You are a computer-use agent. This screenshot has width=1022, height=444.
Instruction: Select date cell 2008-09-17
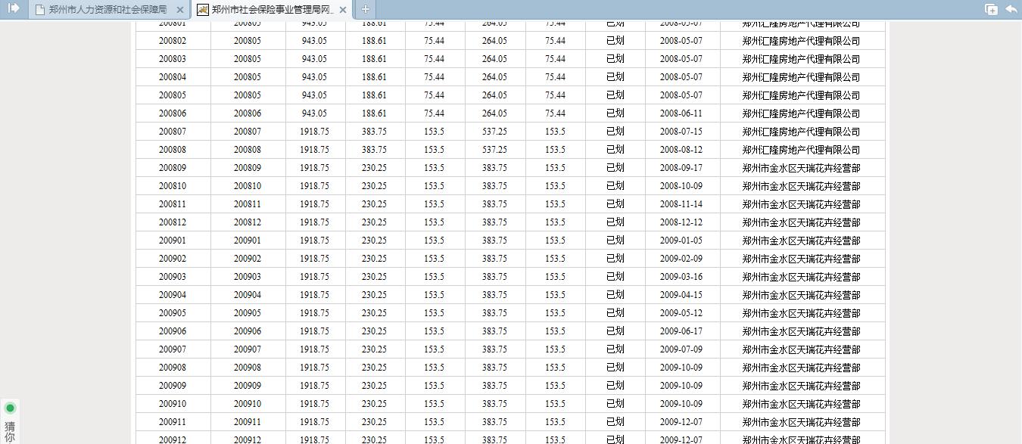(x=681, y=168)
